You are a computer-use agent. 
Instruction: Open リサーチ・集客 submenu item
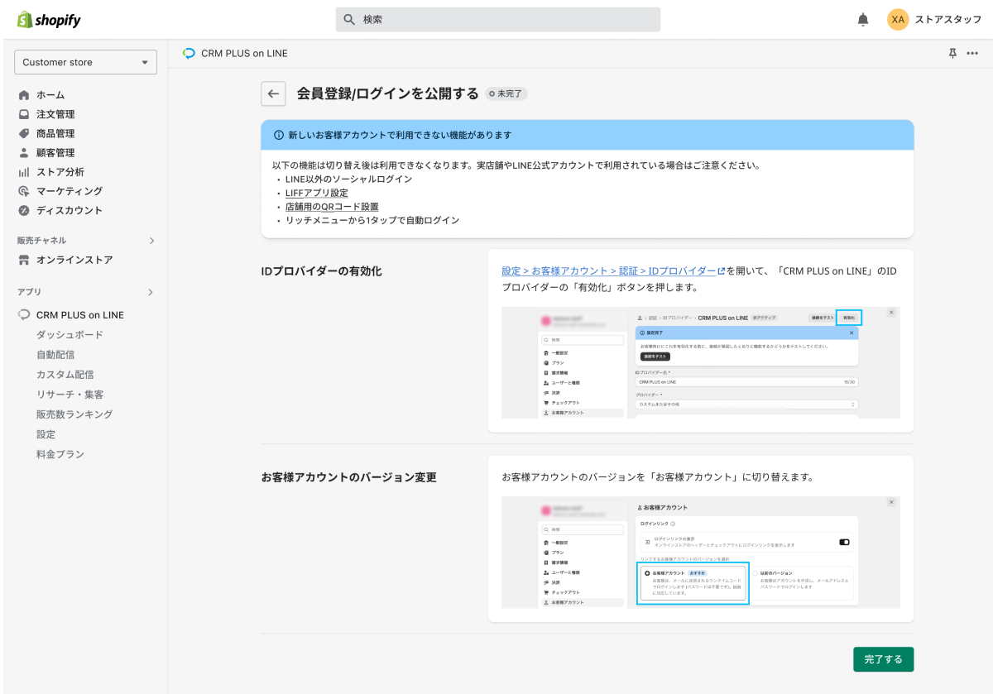coord(70,395)
